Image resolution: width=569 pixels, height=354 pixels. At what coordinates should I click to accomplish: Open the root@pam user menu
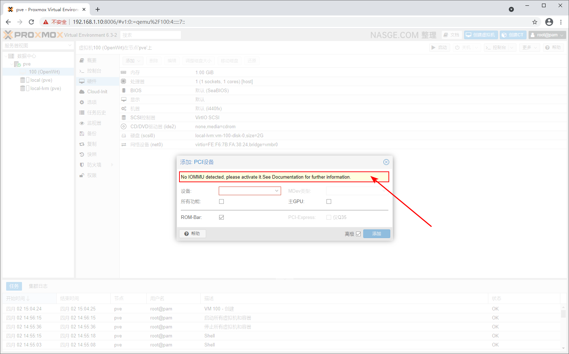pyautogui.click(x=547, y=35)
